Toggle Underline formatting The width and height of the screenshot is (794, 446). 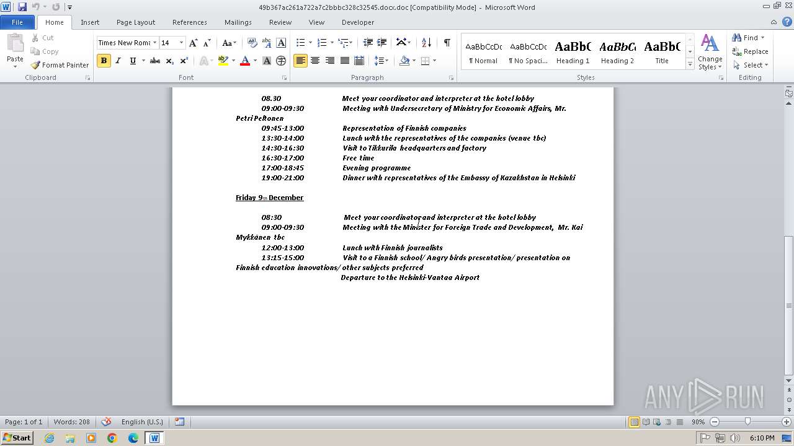click(x=132, y=61)
